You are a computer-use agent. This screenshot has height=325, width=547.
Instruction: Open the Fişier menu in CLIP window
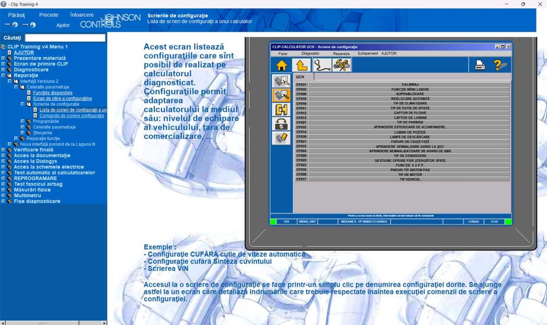click(283, 54)
